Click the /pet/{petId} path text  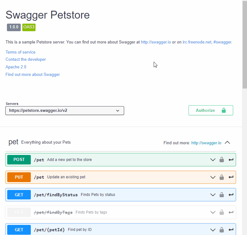(49, 230)
